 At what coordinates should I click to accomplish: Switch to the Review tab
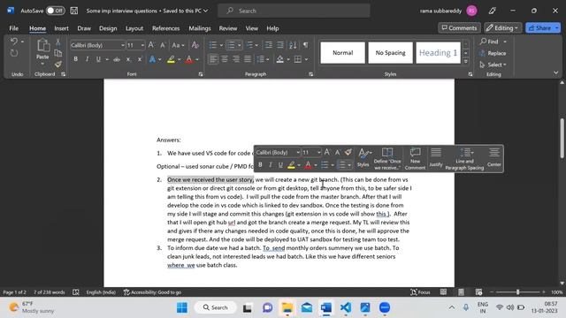(228, 28)
